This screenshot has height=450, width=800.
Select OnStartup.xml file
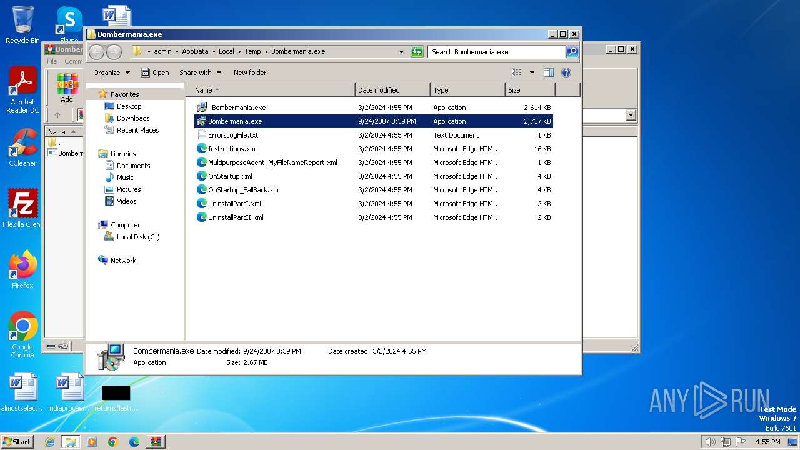[374, 176]
